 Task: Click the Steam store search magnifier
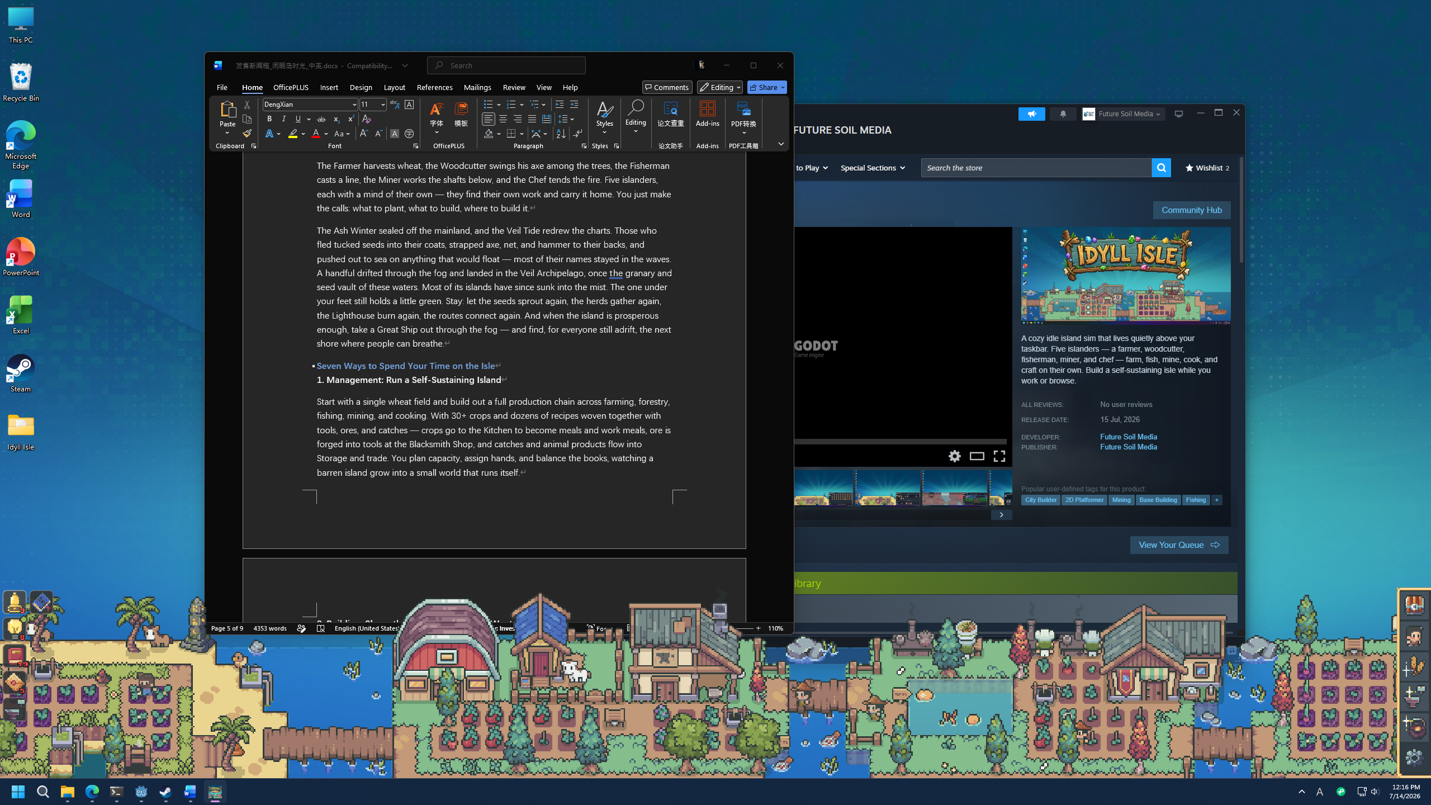click(1161, 168)
